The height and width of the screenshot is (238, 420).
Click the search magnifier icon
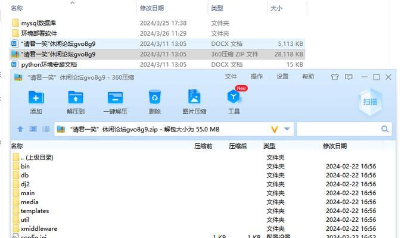tap(385, 129)
